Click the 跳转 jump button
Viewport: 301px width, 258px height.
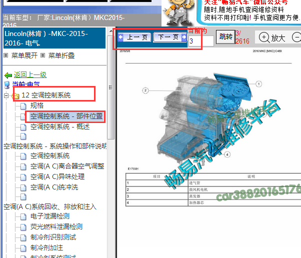pos(225,37)
